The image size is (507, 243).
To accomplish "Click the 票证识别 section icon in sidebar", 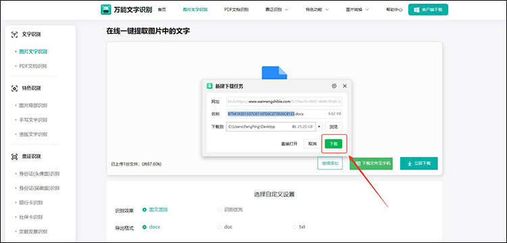I will tap(14, 157).
